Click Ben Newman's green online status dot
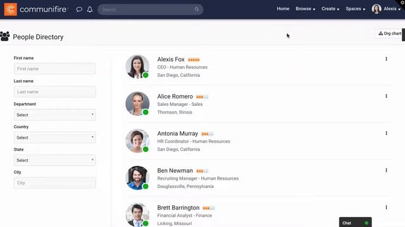Viewport: 405px width, 227px height. click(146, 187)
